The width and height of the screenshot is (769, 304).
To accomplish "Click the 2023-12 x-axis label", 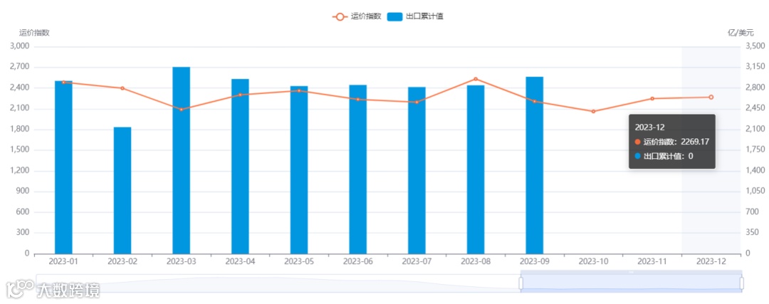I will coord(711,261).
